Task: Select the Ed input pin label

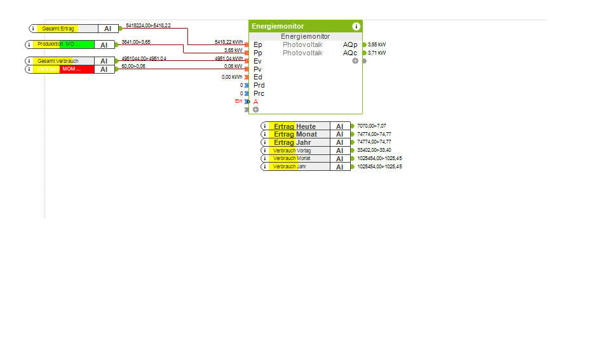Action: pos(257,77)
